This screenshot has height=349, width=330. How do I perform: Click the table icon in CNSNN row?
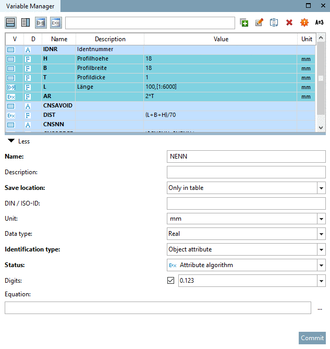click(x=10, y=125)
